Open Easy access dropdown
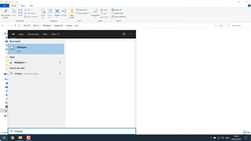This screenshot has width=251, height=141. (83, 13)
